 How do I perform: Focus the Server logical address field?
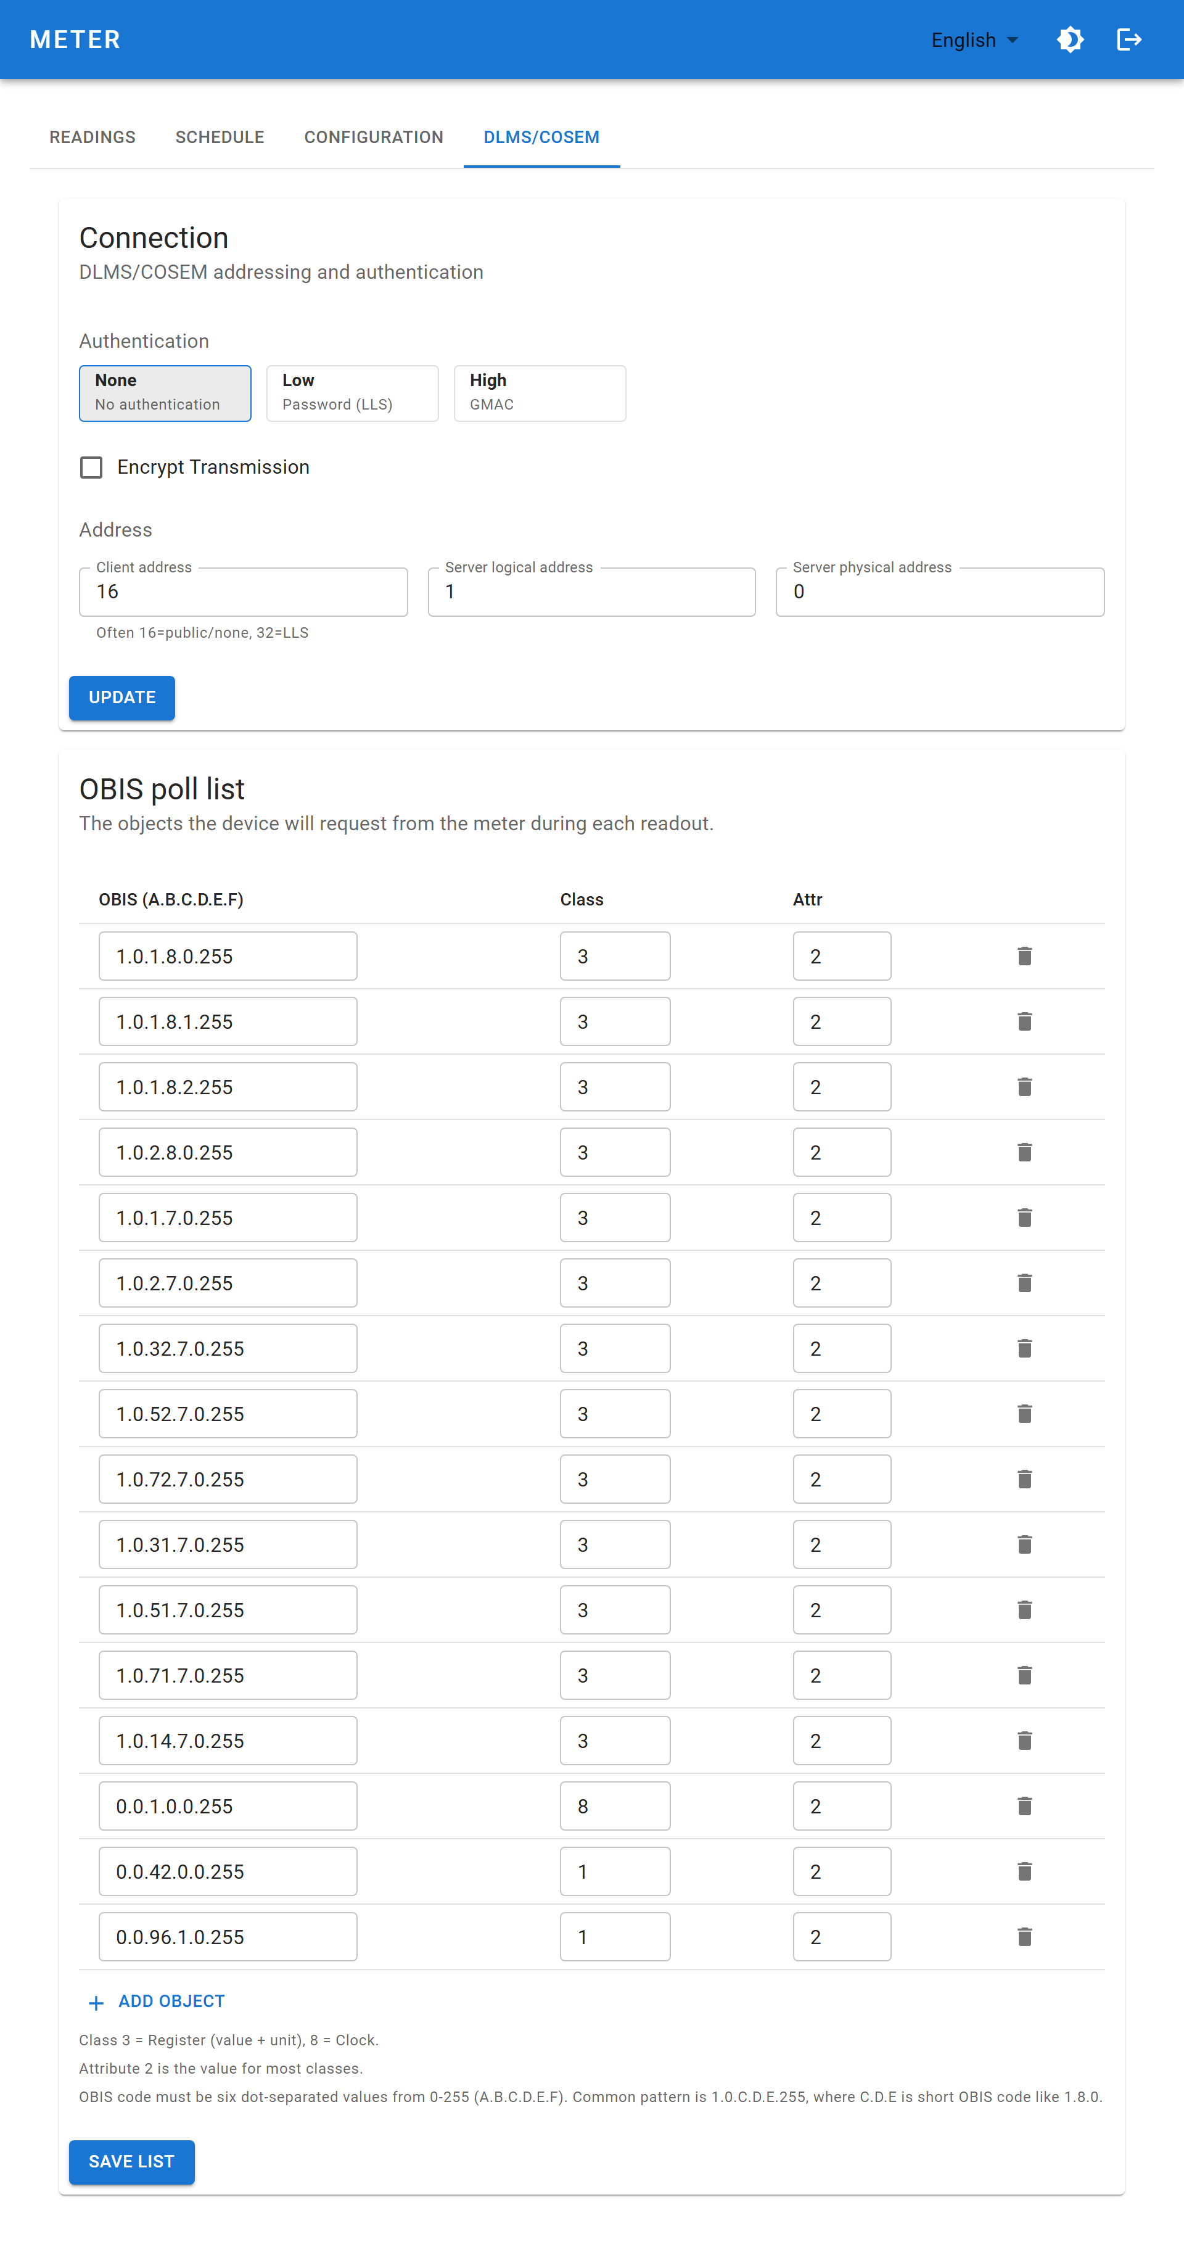(591, 592)
